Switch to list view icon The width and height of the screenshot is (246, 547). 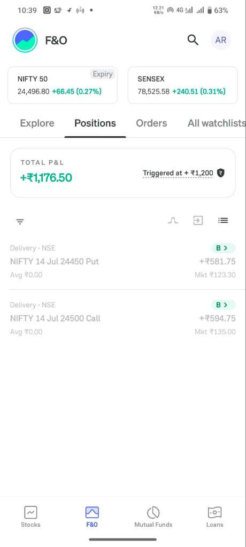click(x=223, y=221)
